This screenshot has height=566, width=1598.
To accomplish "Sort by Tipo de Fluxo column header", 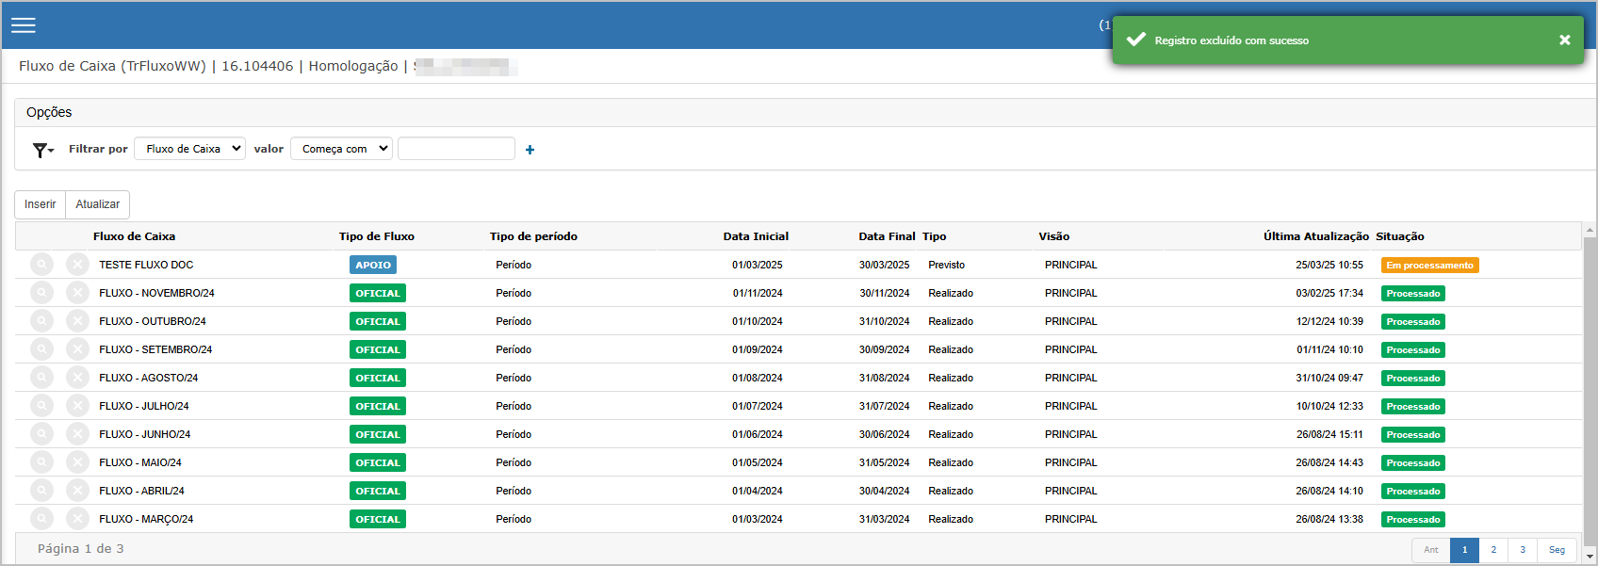I will pos(377,236).
